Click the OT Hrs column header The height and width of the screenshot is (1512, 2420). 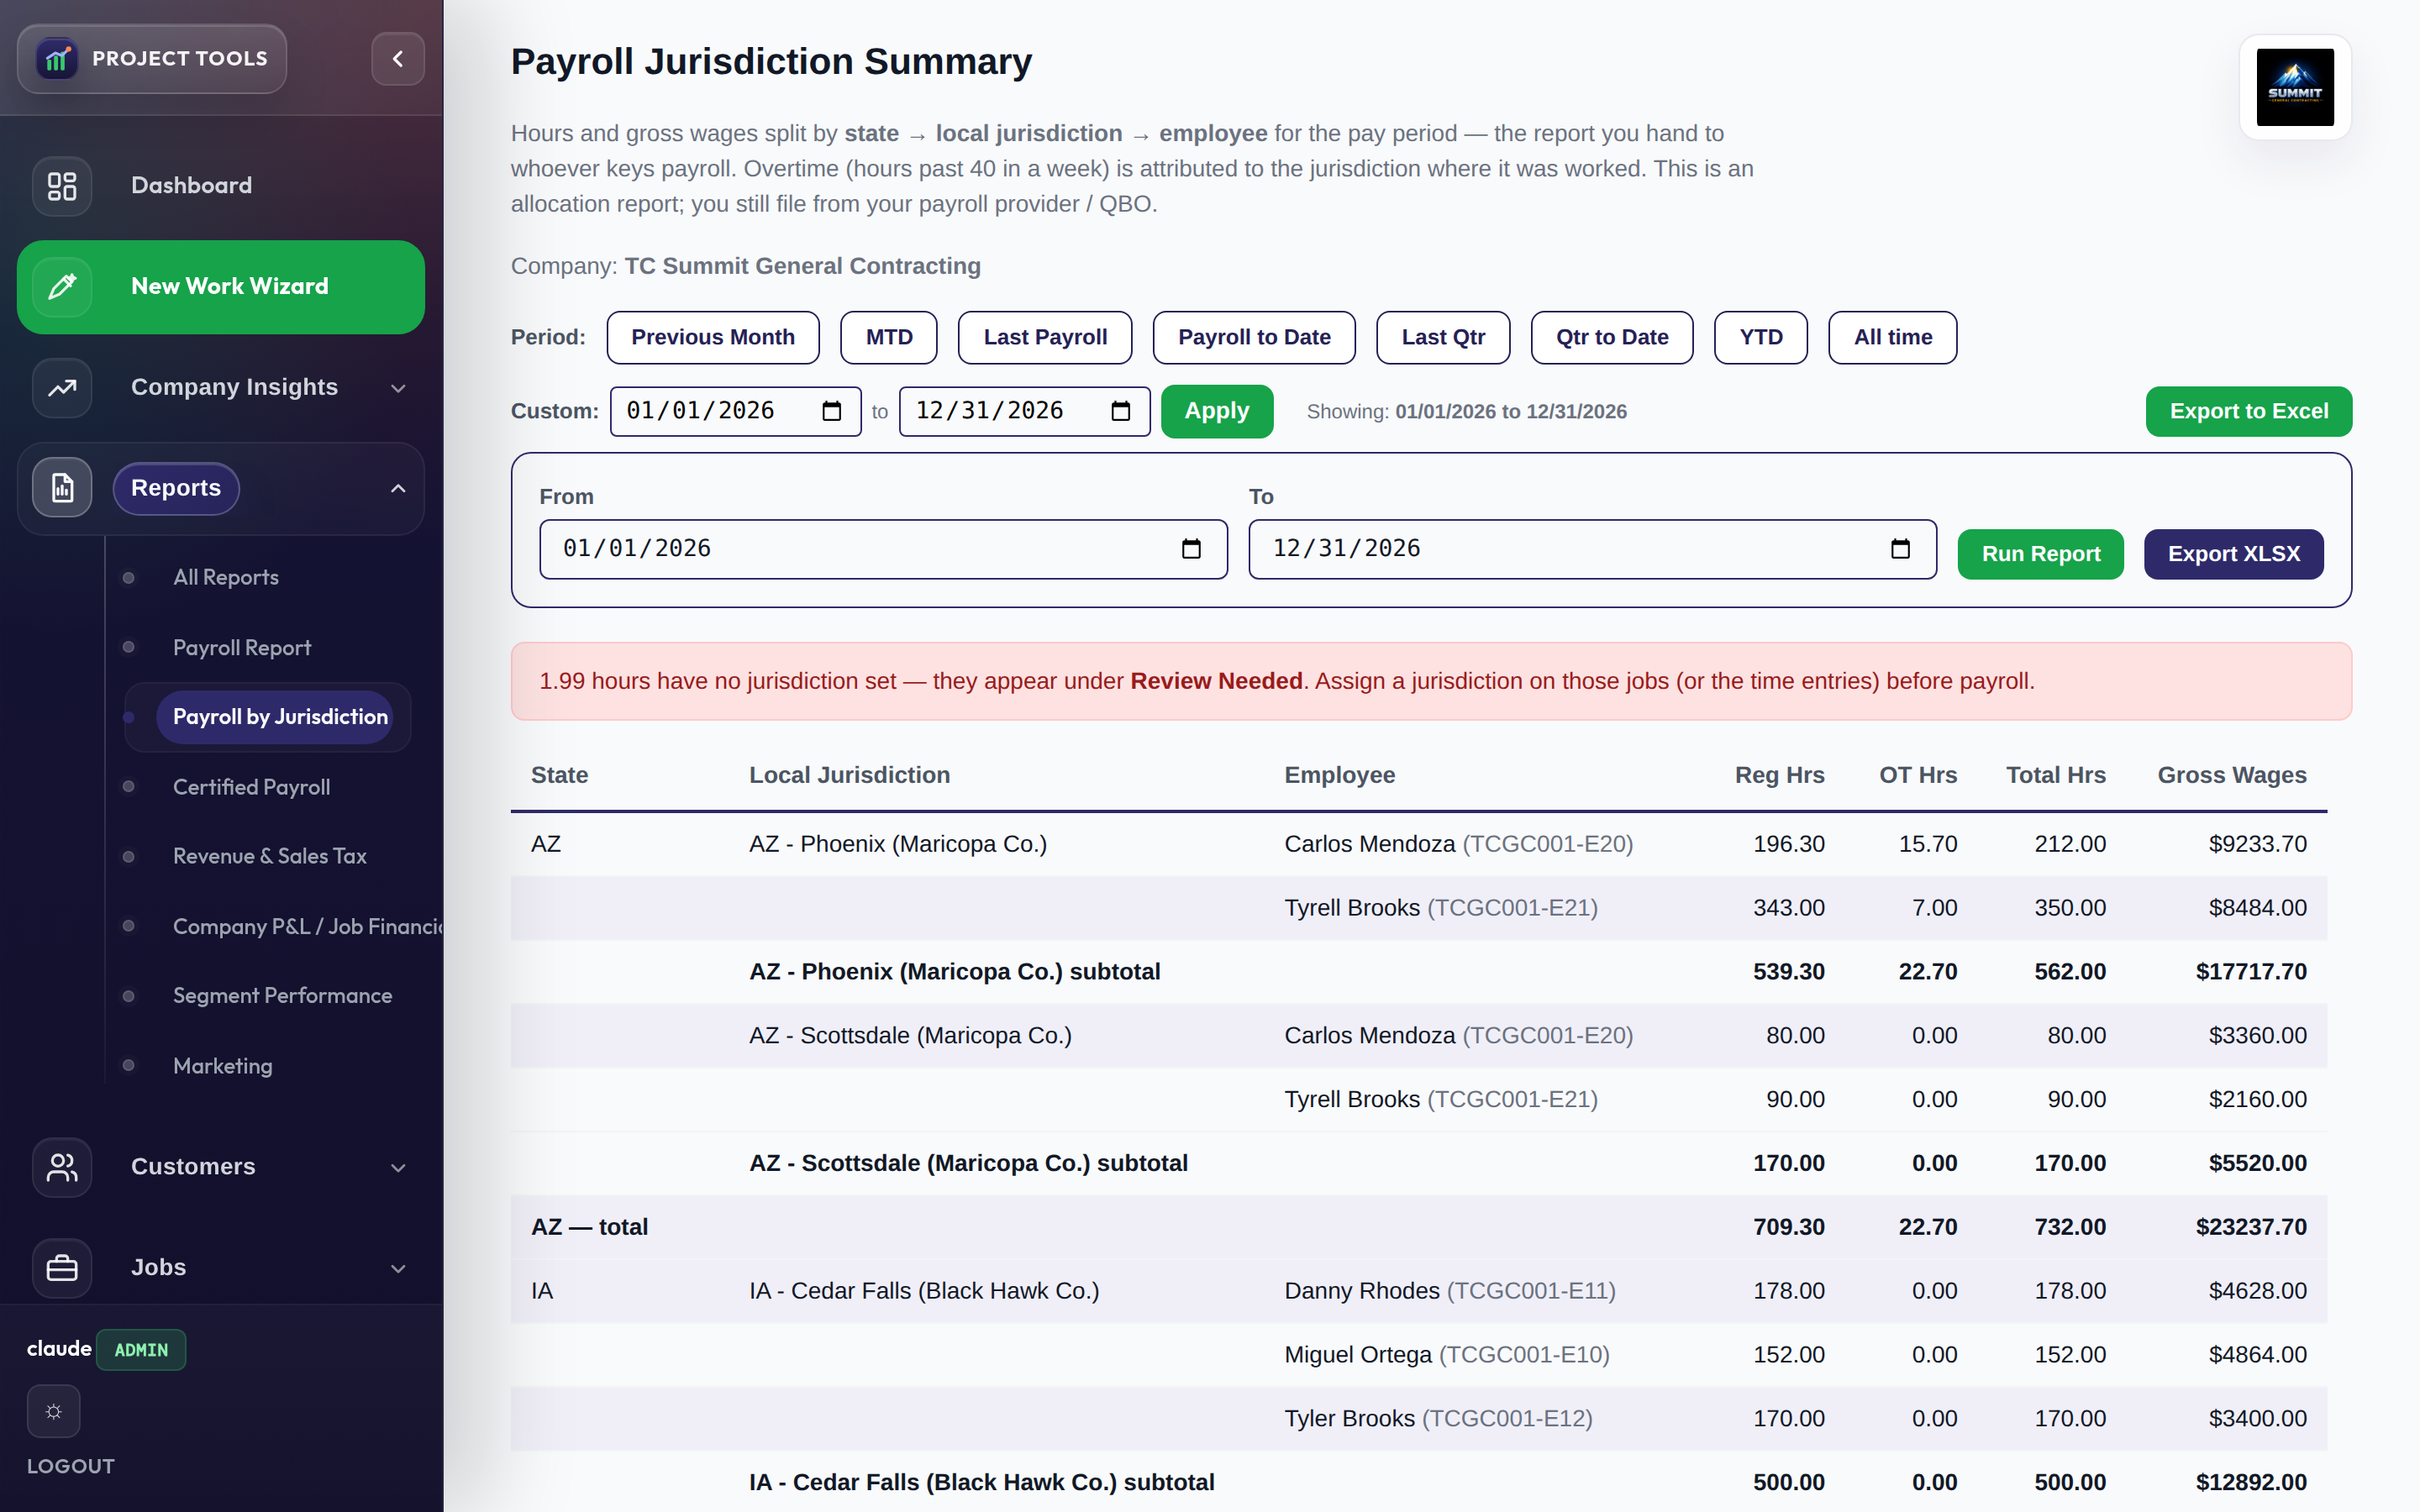[1918, 775]
